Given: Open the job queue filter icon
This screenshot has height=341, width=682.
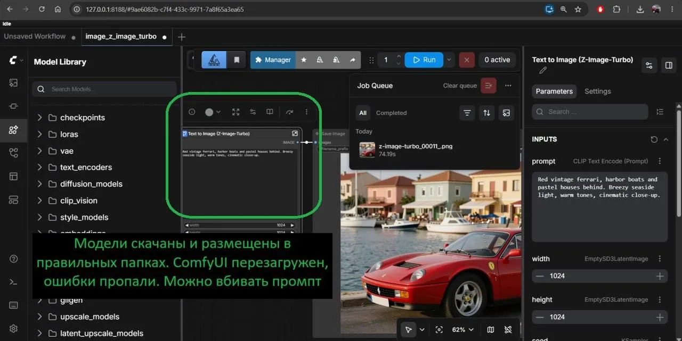Looking at the screenshot, I should (x=467, y=113).
